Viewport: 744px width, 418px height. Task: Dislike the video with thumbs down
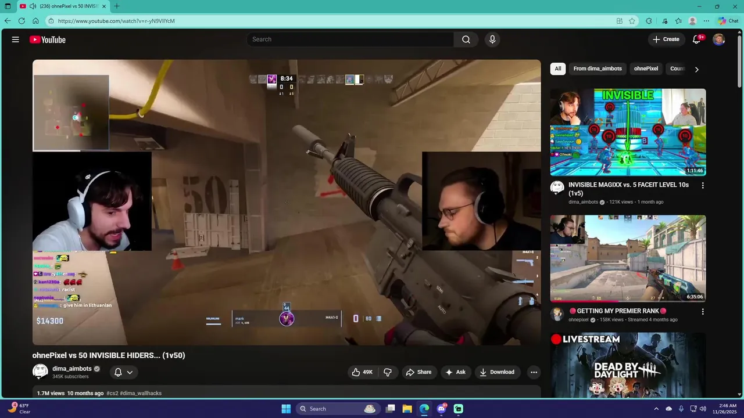[x=388, y=372]
